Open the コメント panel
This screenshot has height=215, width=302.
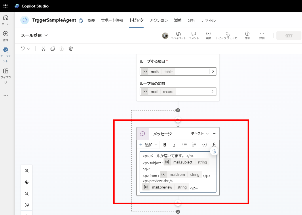pyautogui.click(x=194, y=35)
